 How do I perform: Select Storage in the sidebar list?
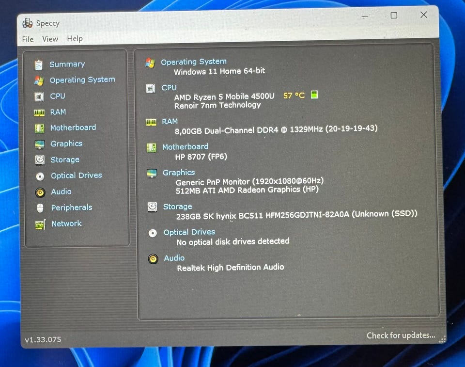[65, 160]
